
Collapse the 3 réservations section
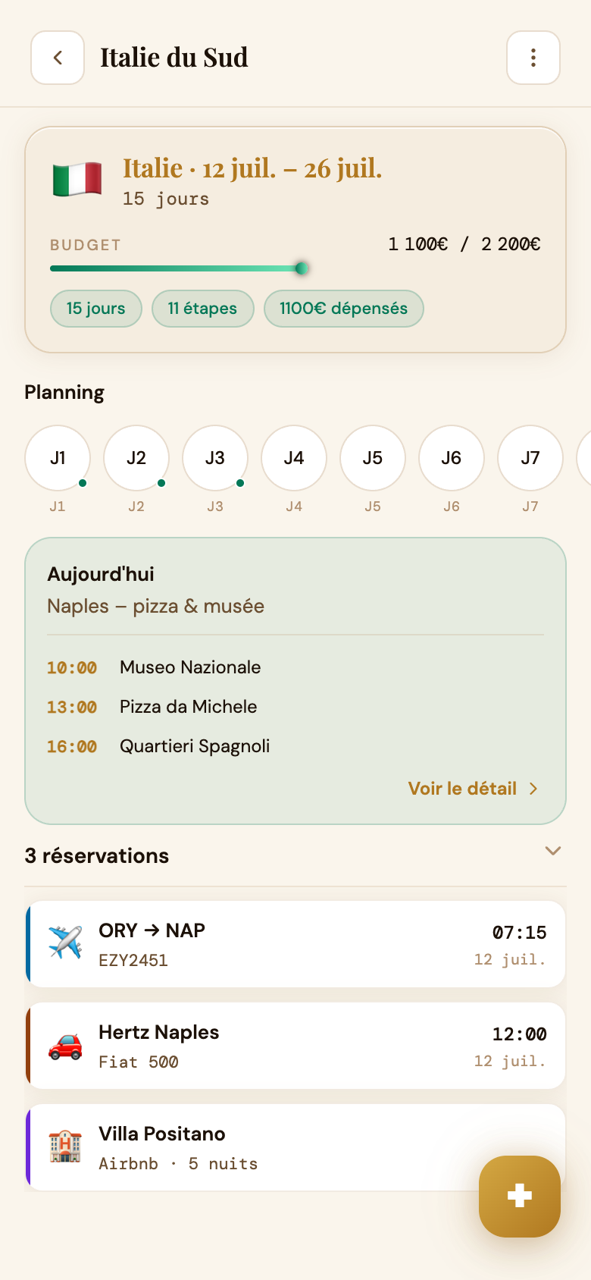pos(553,852)
